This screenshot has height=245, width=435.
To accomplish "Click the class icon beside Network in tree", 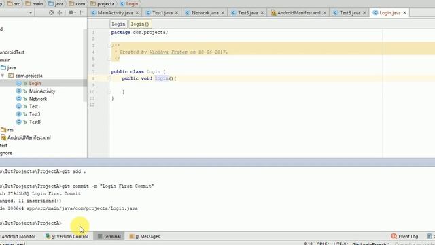I will (x=18, y=99).
